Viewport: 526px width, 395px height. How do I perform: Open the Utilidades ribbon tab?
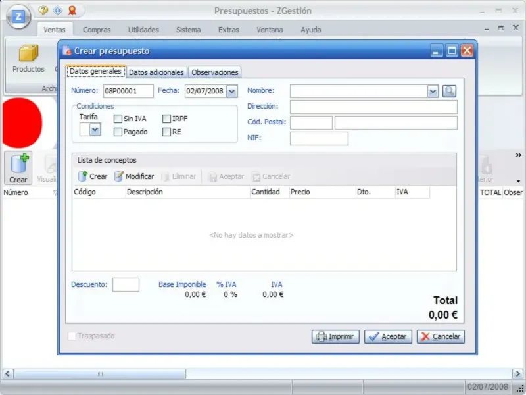click(x=143, y=30)
